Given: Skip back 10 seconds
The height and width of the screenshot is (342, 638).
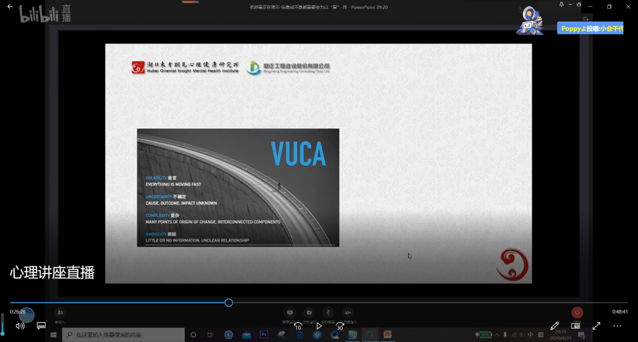Looking at the screenshot, I should point(298,326).
